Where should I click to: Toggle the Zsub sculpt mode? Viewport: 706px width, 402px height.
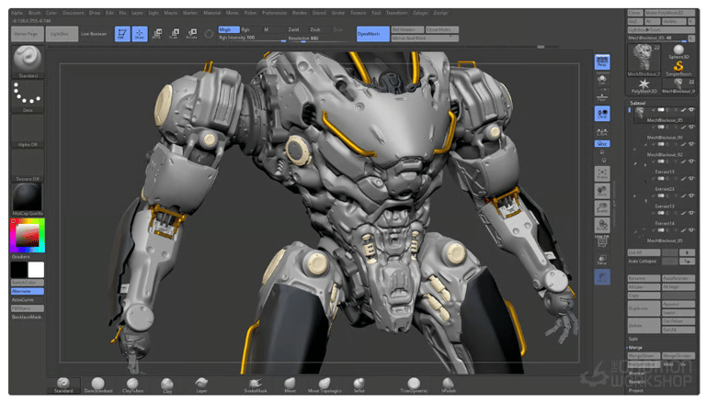[315, 29]
